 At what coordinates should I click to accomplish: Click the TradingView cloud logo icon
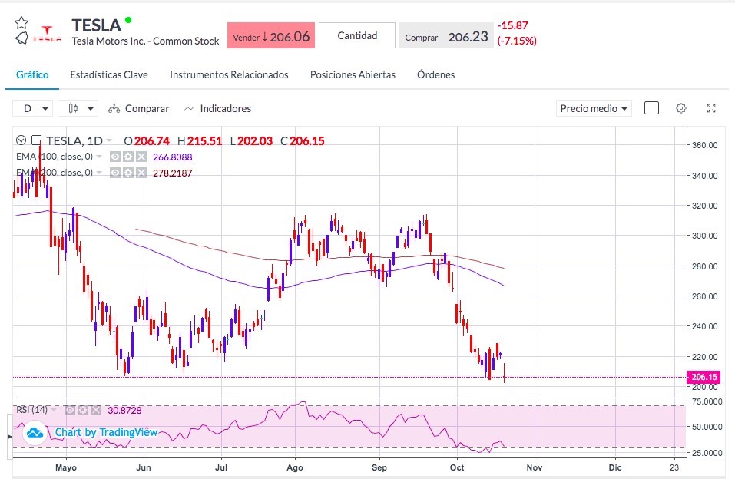click(35, 433)
